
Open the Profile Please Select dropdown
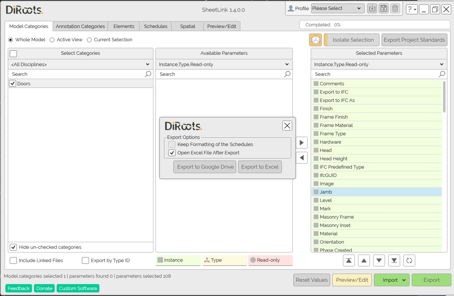pos(338,8)
